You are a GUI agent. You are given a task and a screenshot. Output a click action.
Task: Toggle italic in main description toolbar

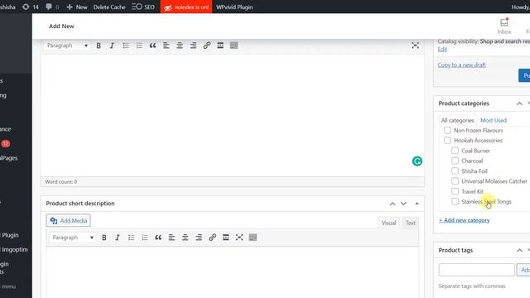(x=112, y=46)
